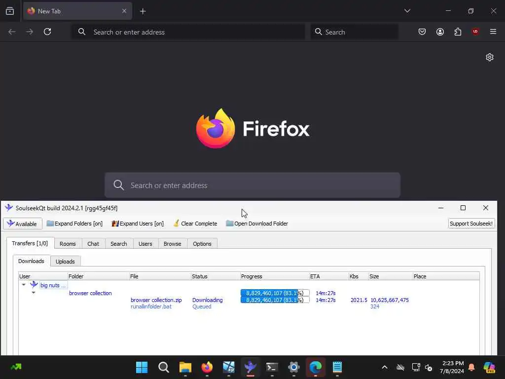Switch to the Rooms tab
The height and width of the screenshot is (379, 505).
pos(68,244)
